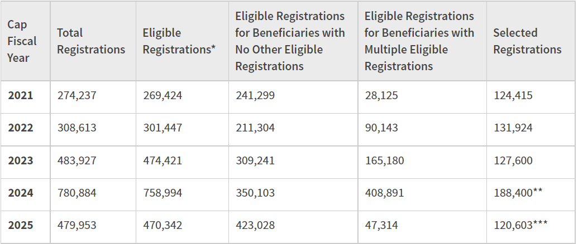Click the No Other Eligible Registrations header
578x244 pixels.
click(290, 41)
